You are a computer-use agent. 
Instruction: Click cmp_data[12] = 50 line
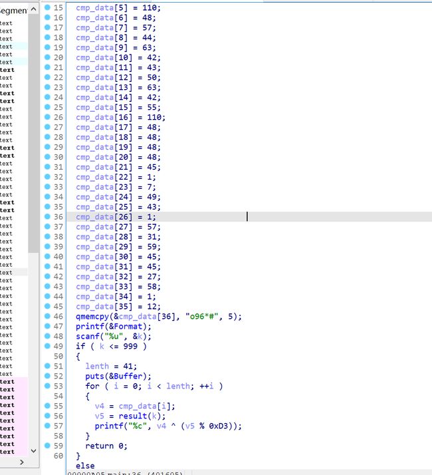coord(118,78)
